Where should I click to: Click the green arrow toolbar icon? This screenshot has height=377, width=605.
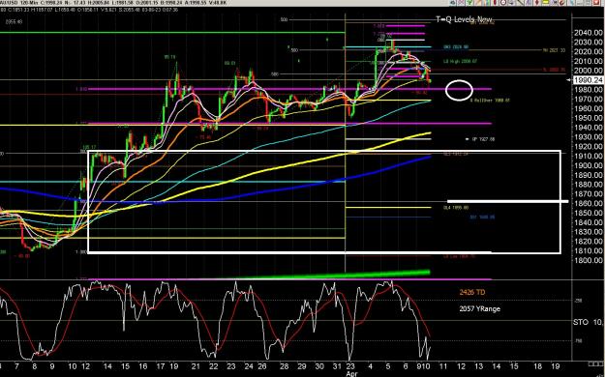coord(469,2)
